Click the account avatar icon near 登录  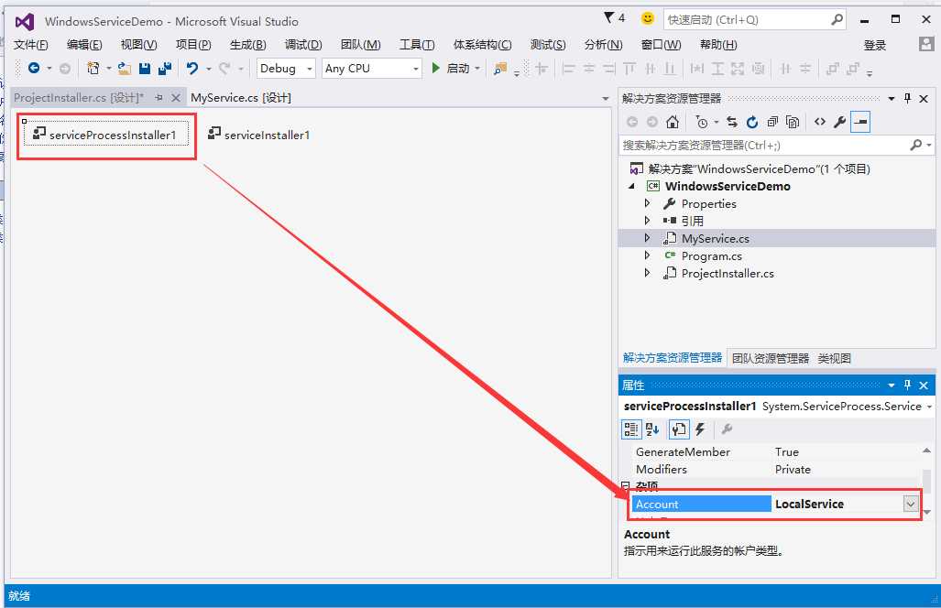click(x=926, y=44)
